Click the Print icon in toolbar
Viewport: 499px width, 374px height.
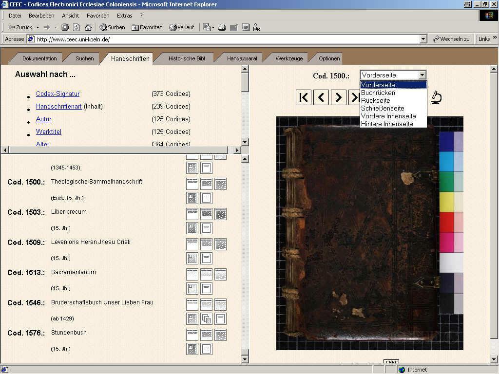pos(222,28)
